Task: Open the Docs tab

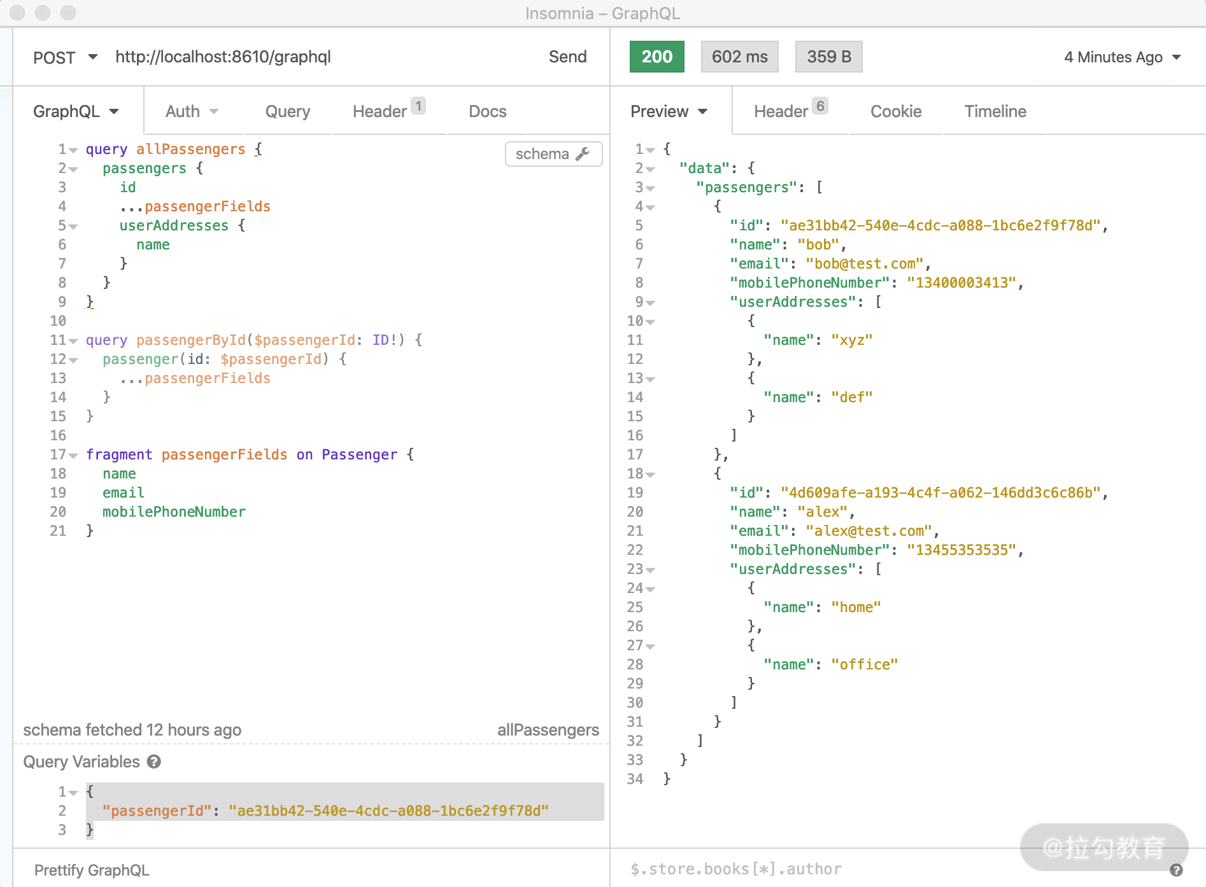Action: 487,111
